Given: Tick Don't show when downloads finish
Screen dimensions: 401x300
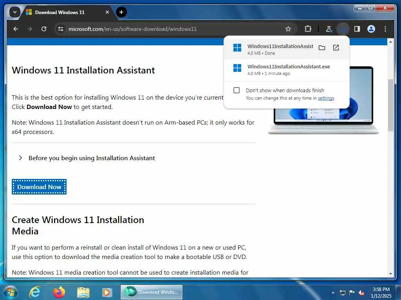Looking at the screenshot, I should point(237,90).
